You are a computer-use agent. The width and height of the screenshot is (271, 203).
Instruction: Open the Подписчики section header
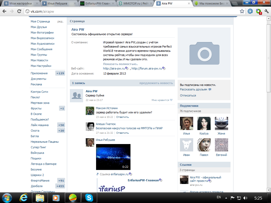[x=204, y=106]
